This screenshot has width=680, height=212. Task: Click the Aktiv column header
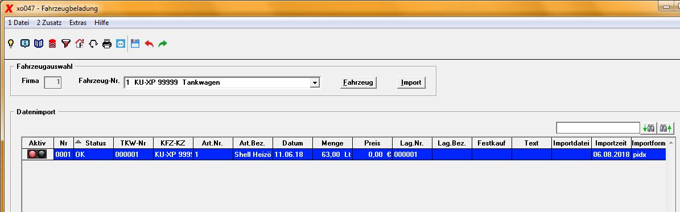[x=38, y=143]
